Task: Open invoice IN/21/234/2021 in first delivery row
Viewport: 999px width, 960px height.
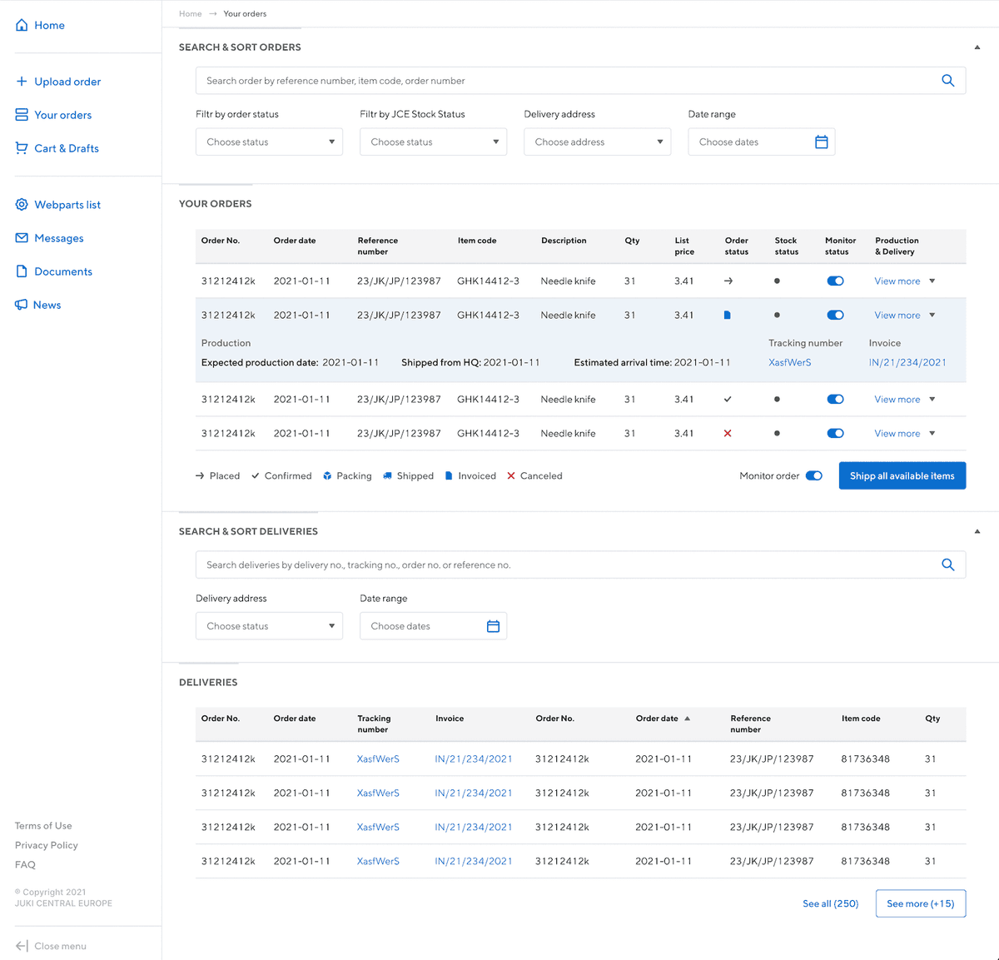Action: point(474,759)
